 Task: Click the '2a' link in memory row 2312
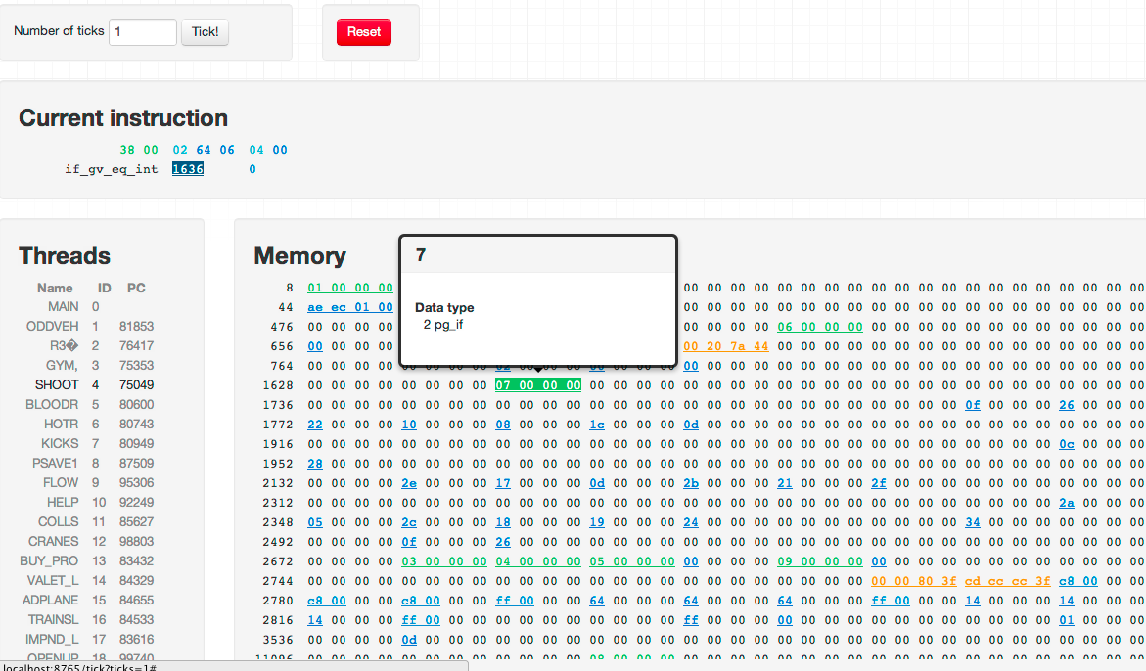(1067, 503)
